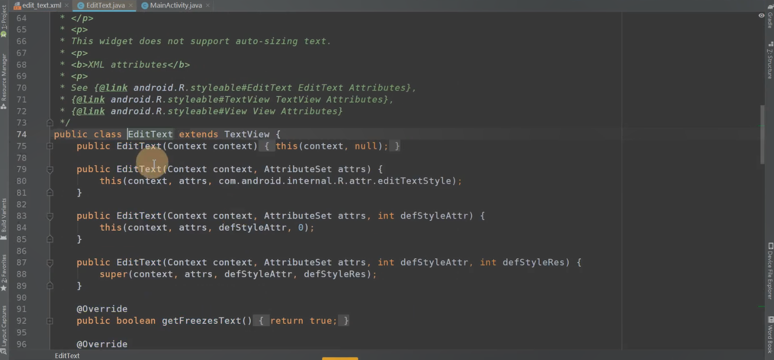Click the @link tag on line 70

pyautogui.click(x=113, y=88)
